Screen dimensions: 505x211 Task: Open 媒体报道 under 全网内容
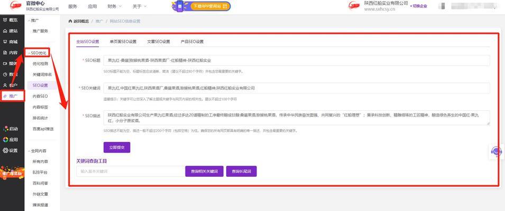click(40, 205)
